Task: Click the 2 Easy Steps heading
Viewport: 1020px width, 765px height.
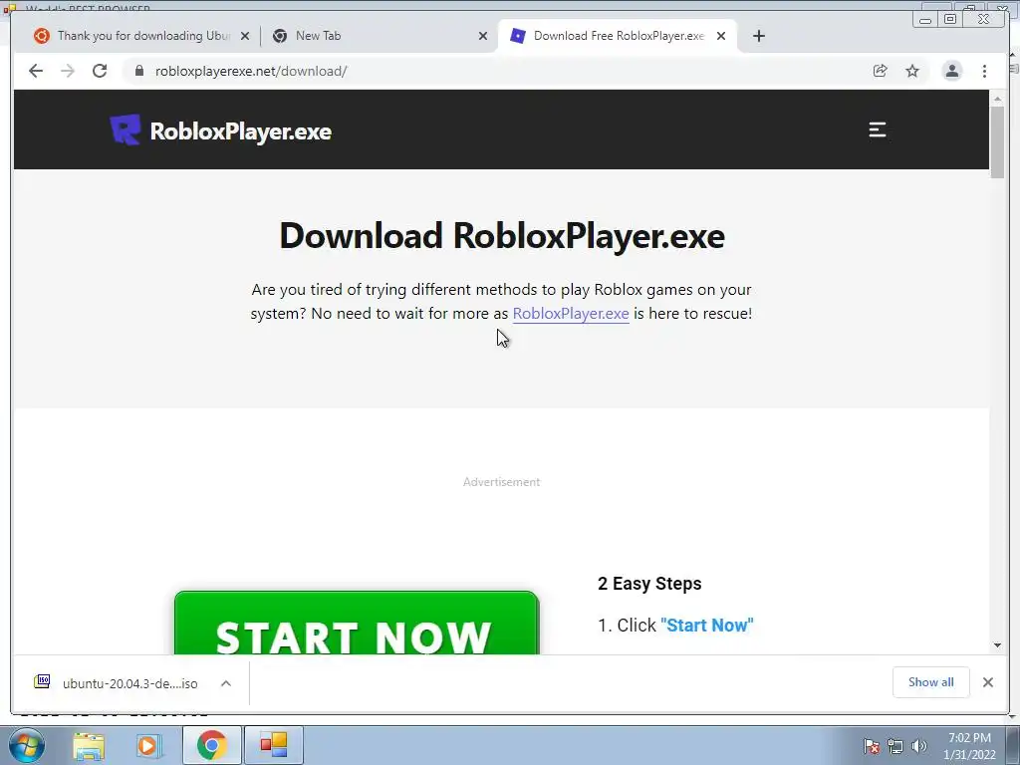Action: pos(649,584)
